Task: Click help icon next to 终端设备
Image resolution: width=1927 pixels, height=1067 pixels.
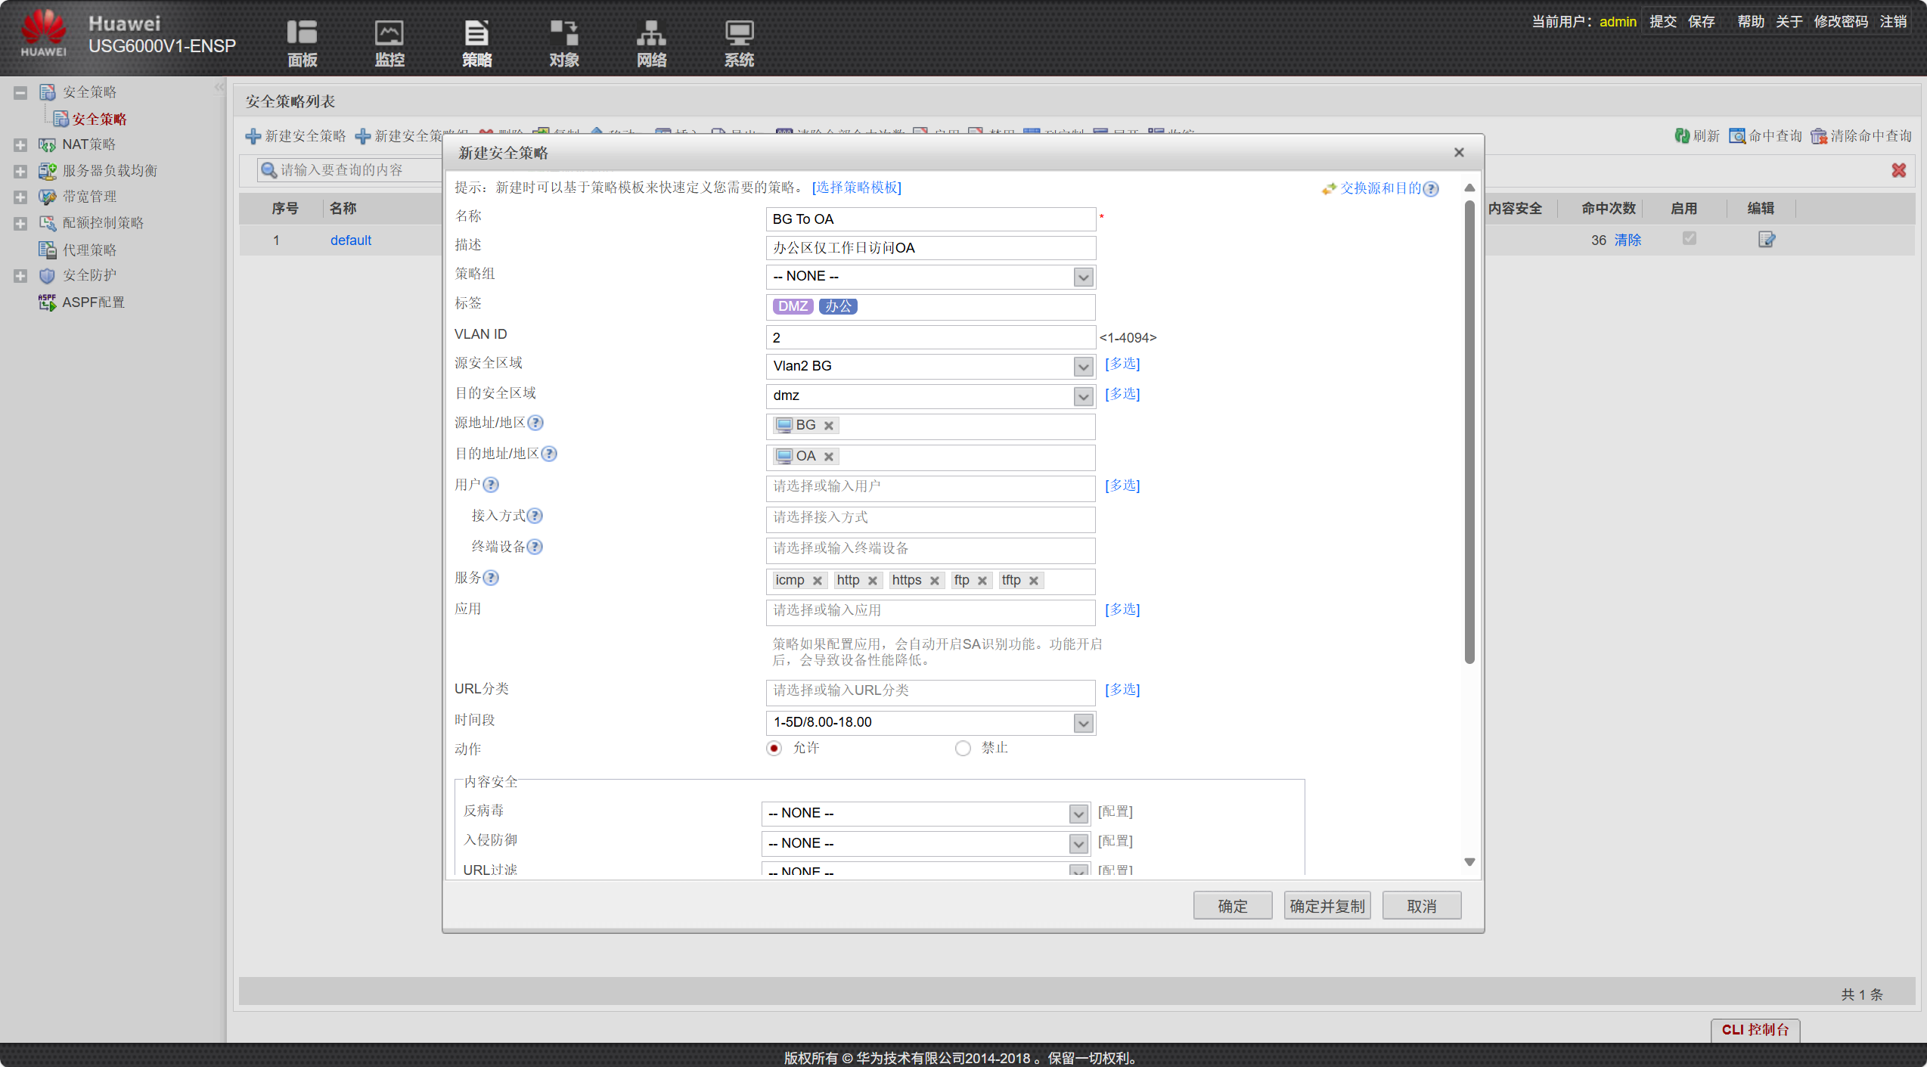Action: (x=535, y=547)
